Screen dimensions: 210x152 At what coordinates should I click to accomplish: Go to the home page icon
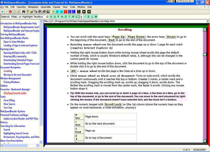point(18,12)
